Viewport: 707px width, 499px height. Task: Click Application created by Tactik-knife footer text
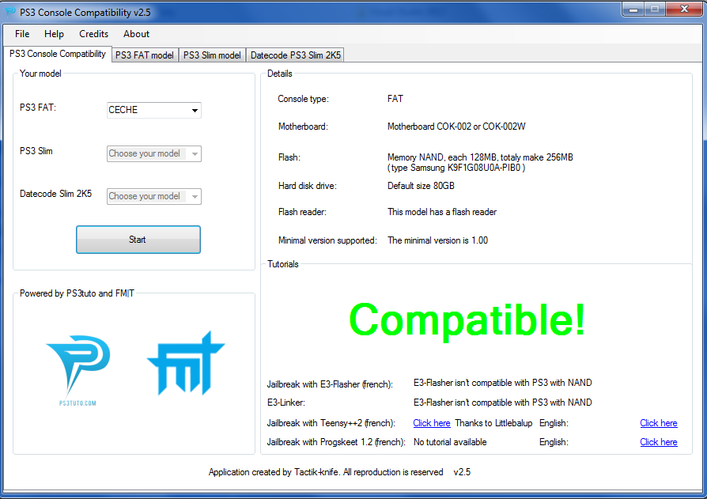(326, 472)
